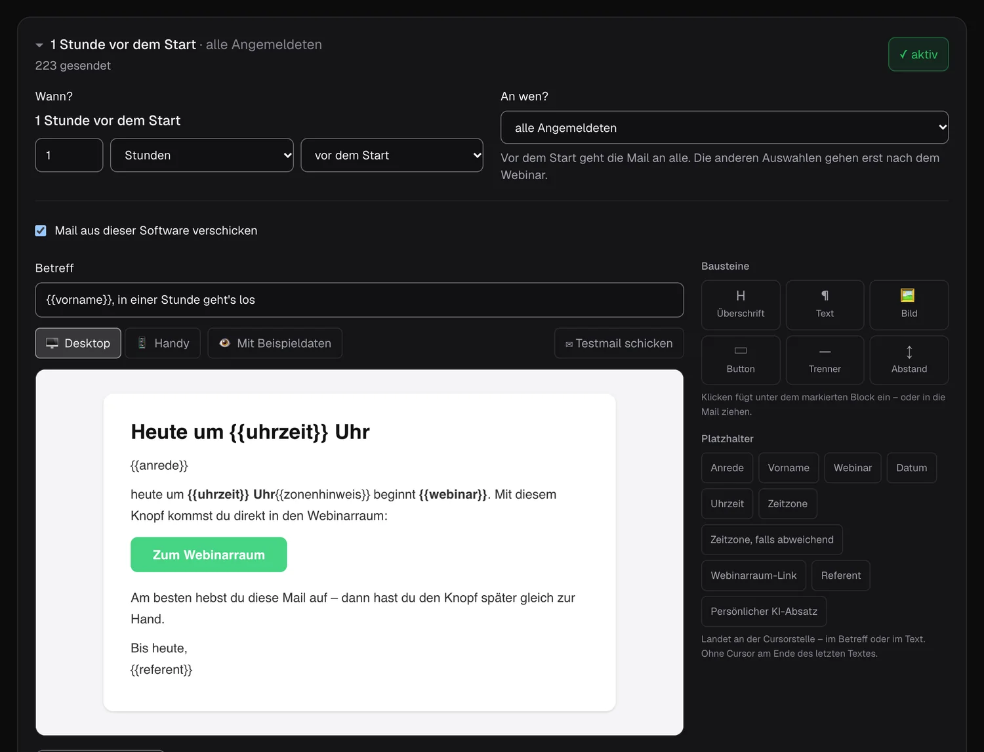
Task: Insert the Uhrzeit placeholder
Action: coord(727,503)
